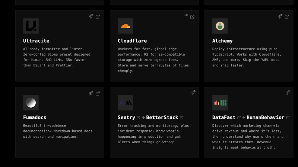Click the external link icon on Cloudflare card
This screenshot has height=167, width=298.
pyautogui.click(x=193, y=17)
